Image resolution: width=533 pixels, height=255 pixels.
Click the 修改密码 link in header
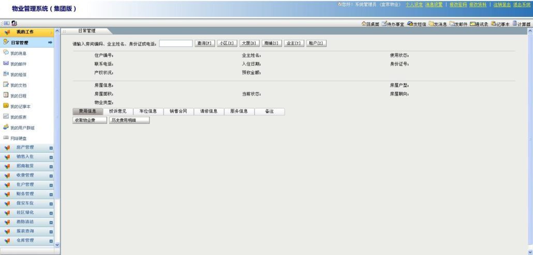pyautogui.click(x=458, y=5)
